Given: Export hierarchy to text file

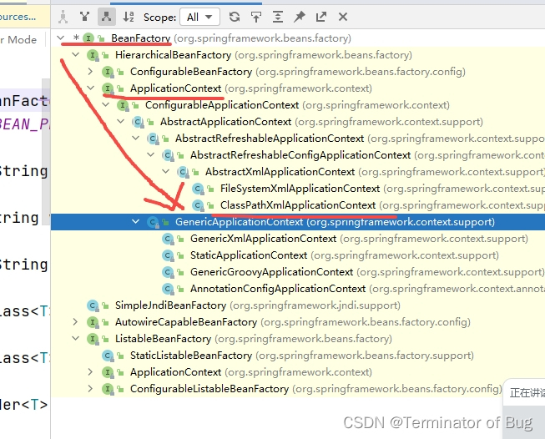Looking at the screenshot, I should coord(321,17).
